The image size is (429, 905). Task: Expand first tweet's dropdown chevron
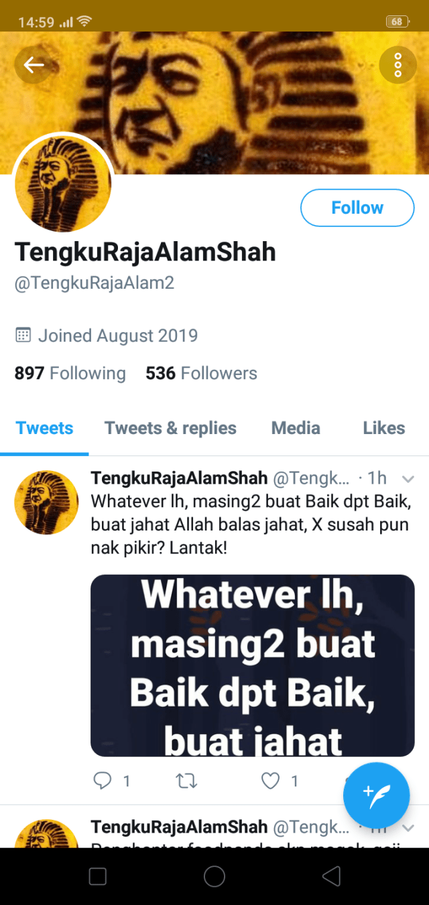[x=407, y=478]
